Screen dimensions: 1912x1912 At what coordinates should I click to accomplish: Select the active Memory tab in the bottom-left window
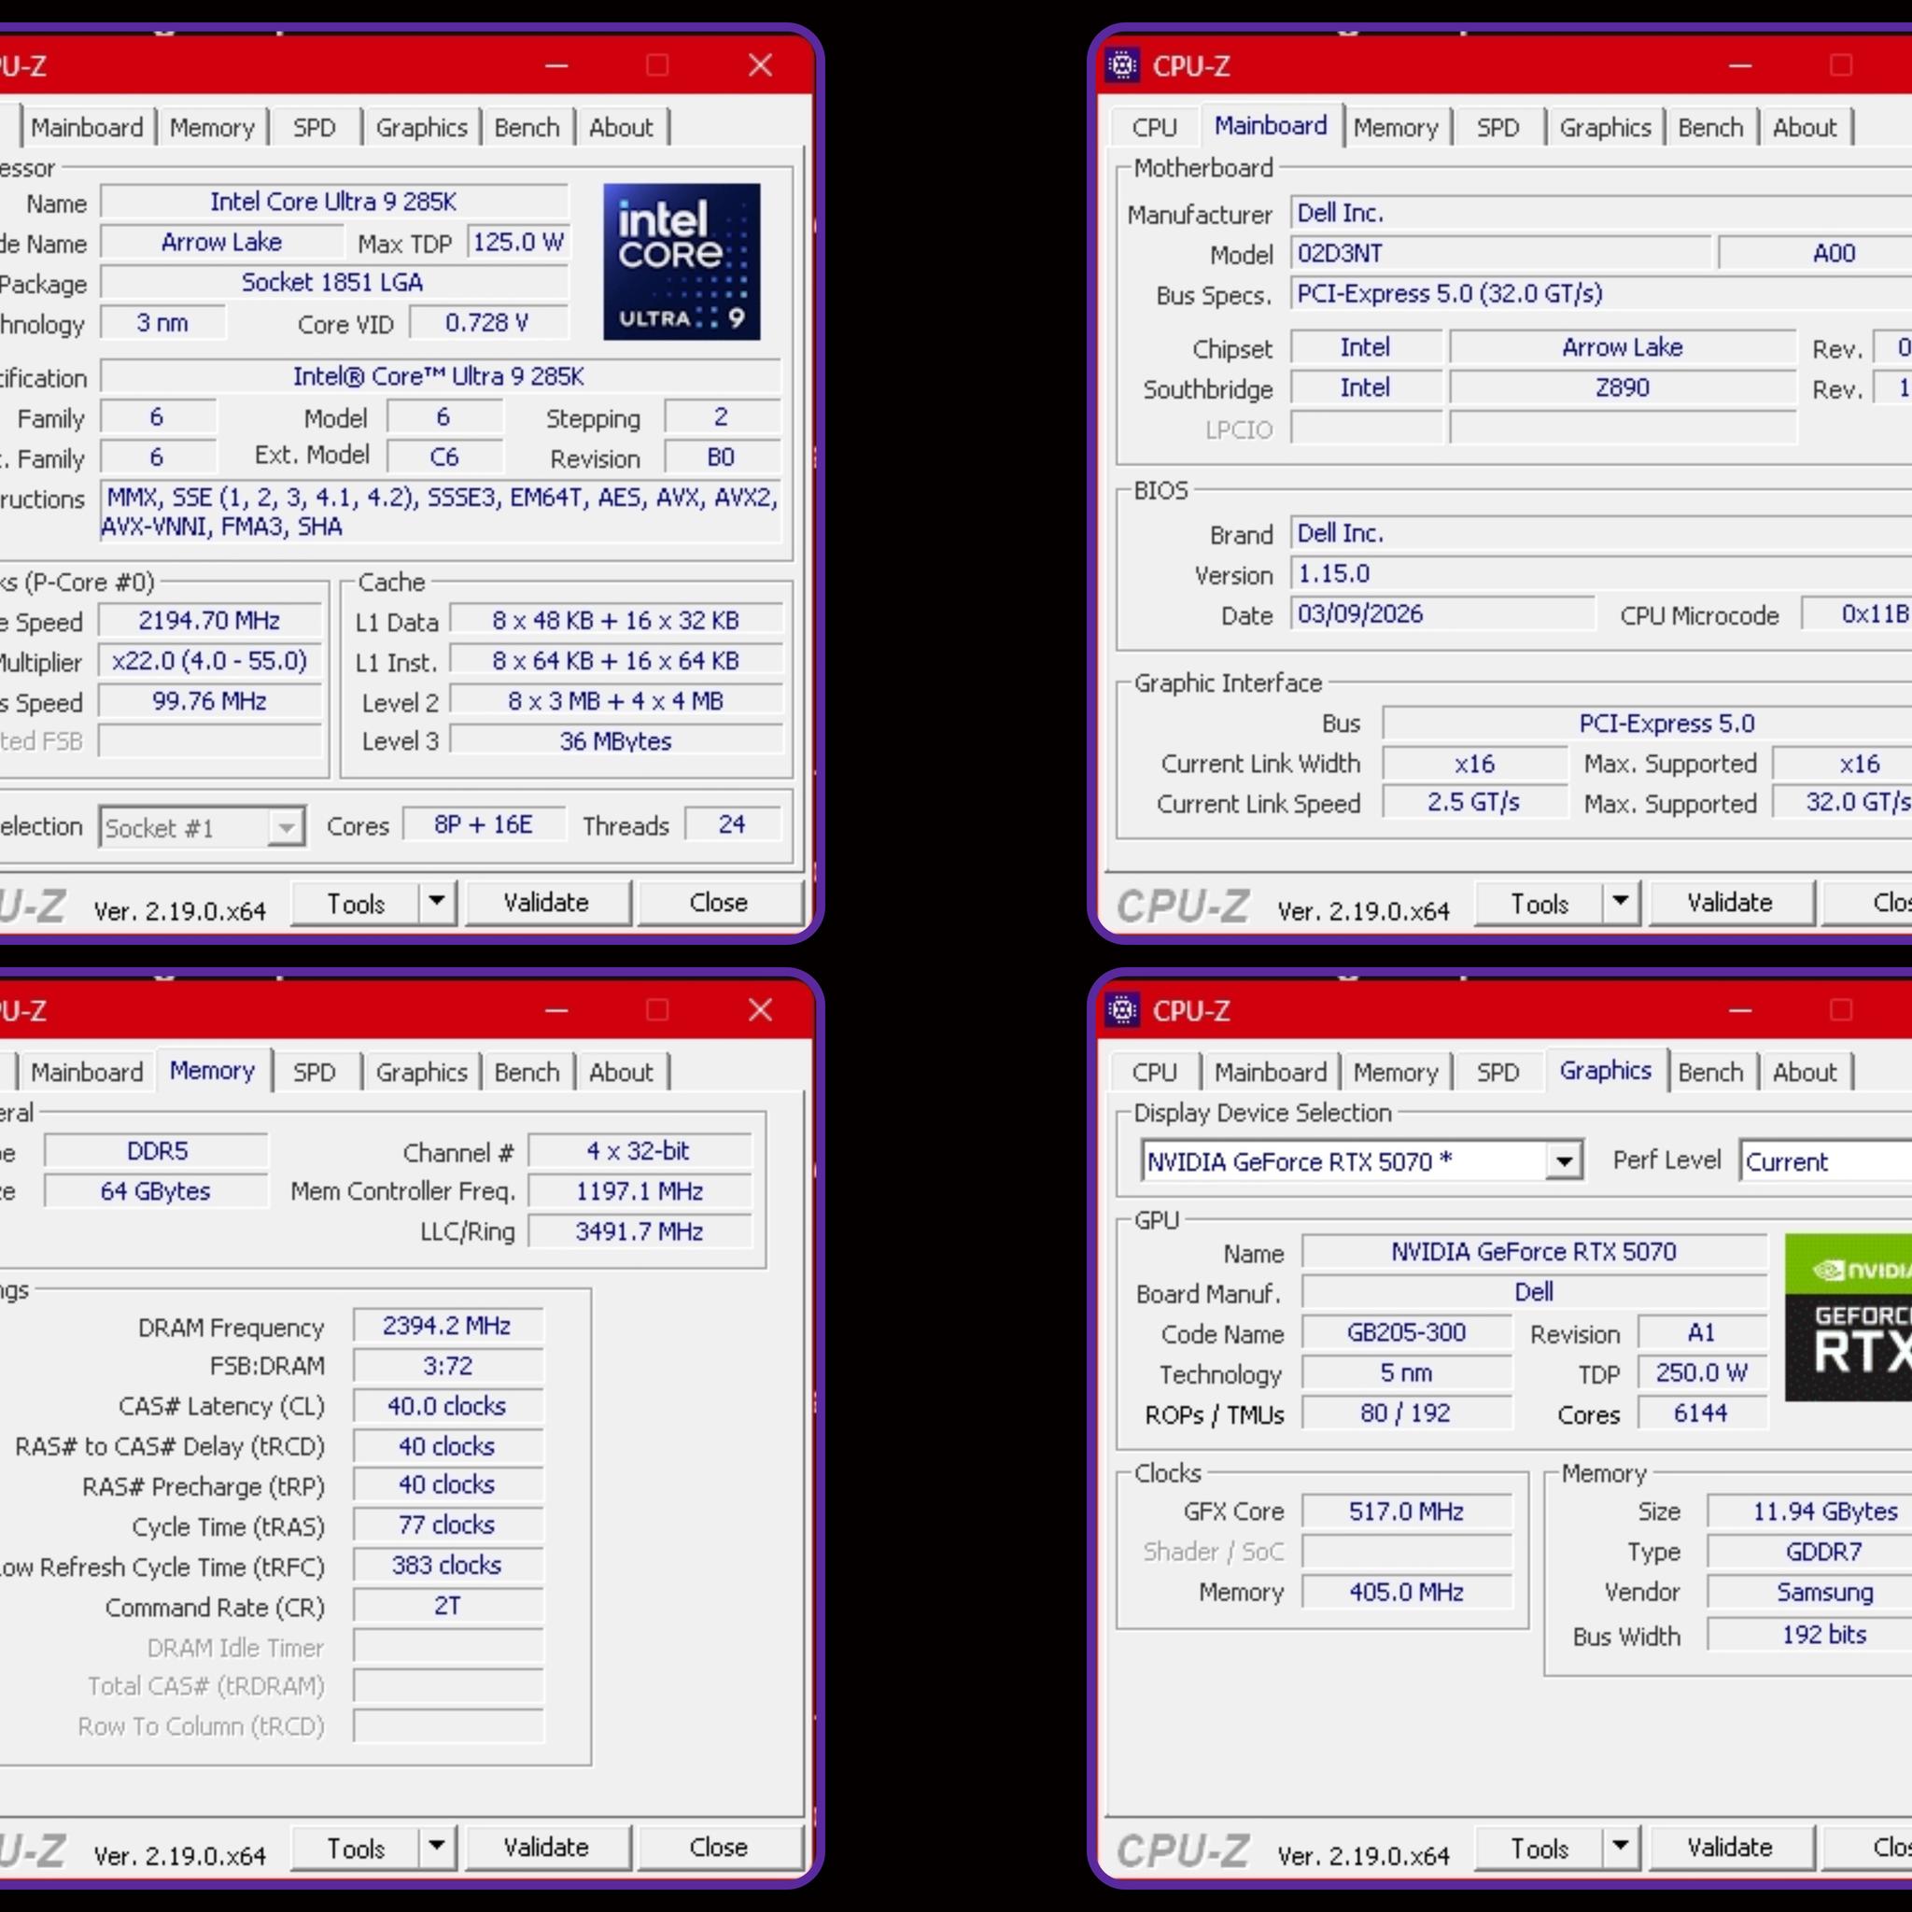coord(212,1070)
